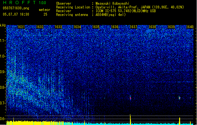The image size is (197, 125).
Task: Click the 0.6 kHz axis label
Action: coord(3,119)
